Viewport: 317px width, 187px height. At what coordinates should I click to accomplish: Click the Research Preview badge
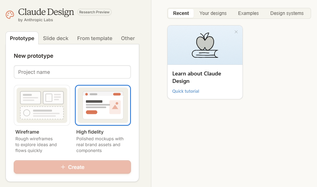pyautogui.click(x=94, y=12)
